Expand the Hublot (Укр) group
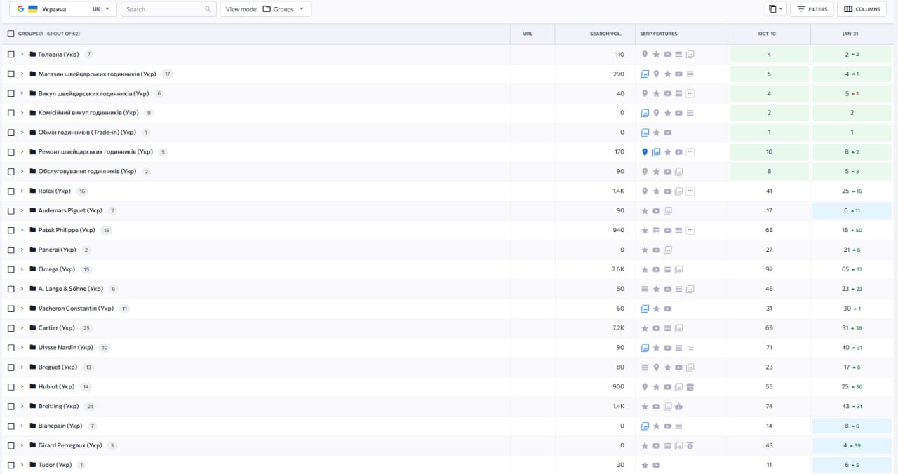This screenshot has width=898, height=474. (x=22, y=387)
